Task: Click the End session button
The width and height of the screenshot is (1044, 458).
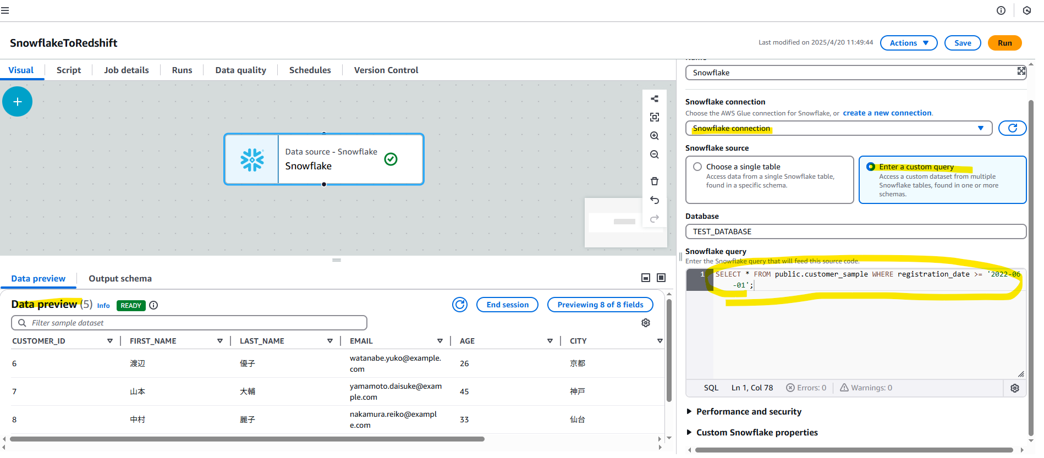Action: click(x=507, y=305)
